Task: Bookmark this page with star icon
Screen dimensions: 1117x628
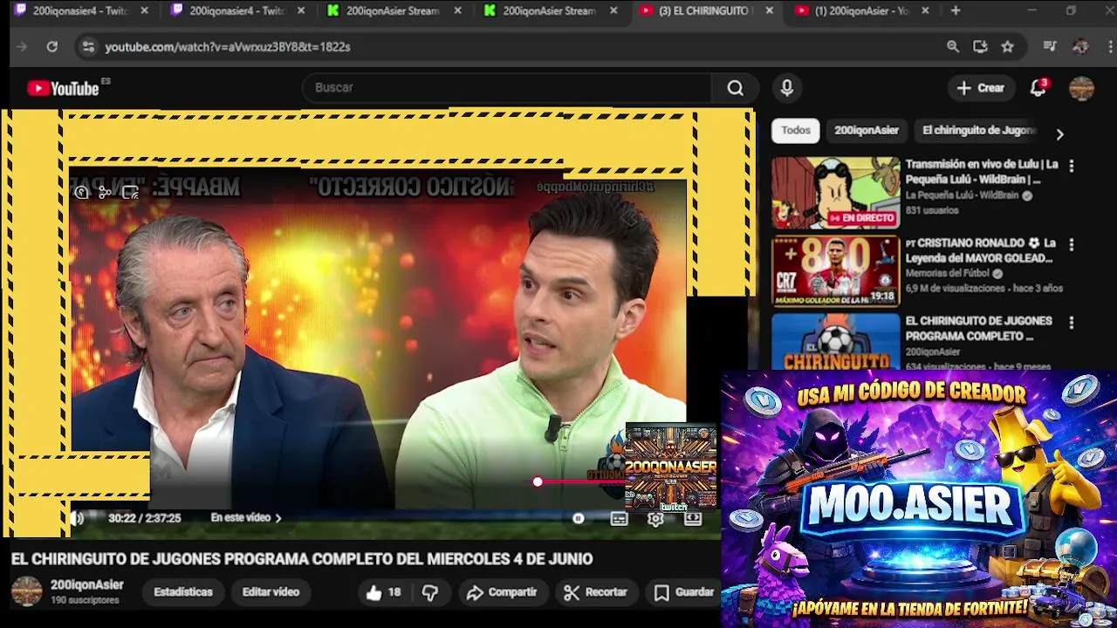Action: [1008, 47]
